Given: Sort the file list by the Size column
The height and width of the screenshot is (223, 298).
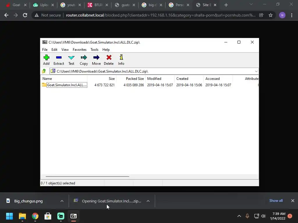Looking at the screenshot, I should coord(102,78).
